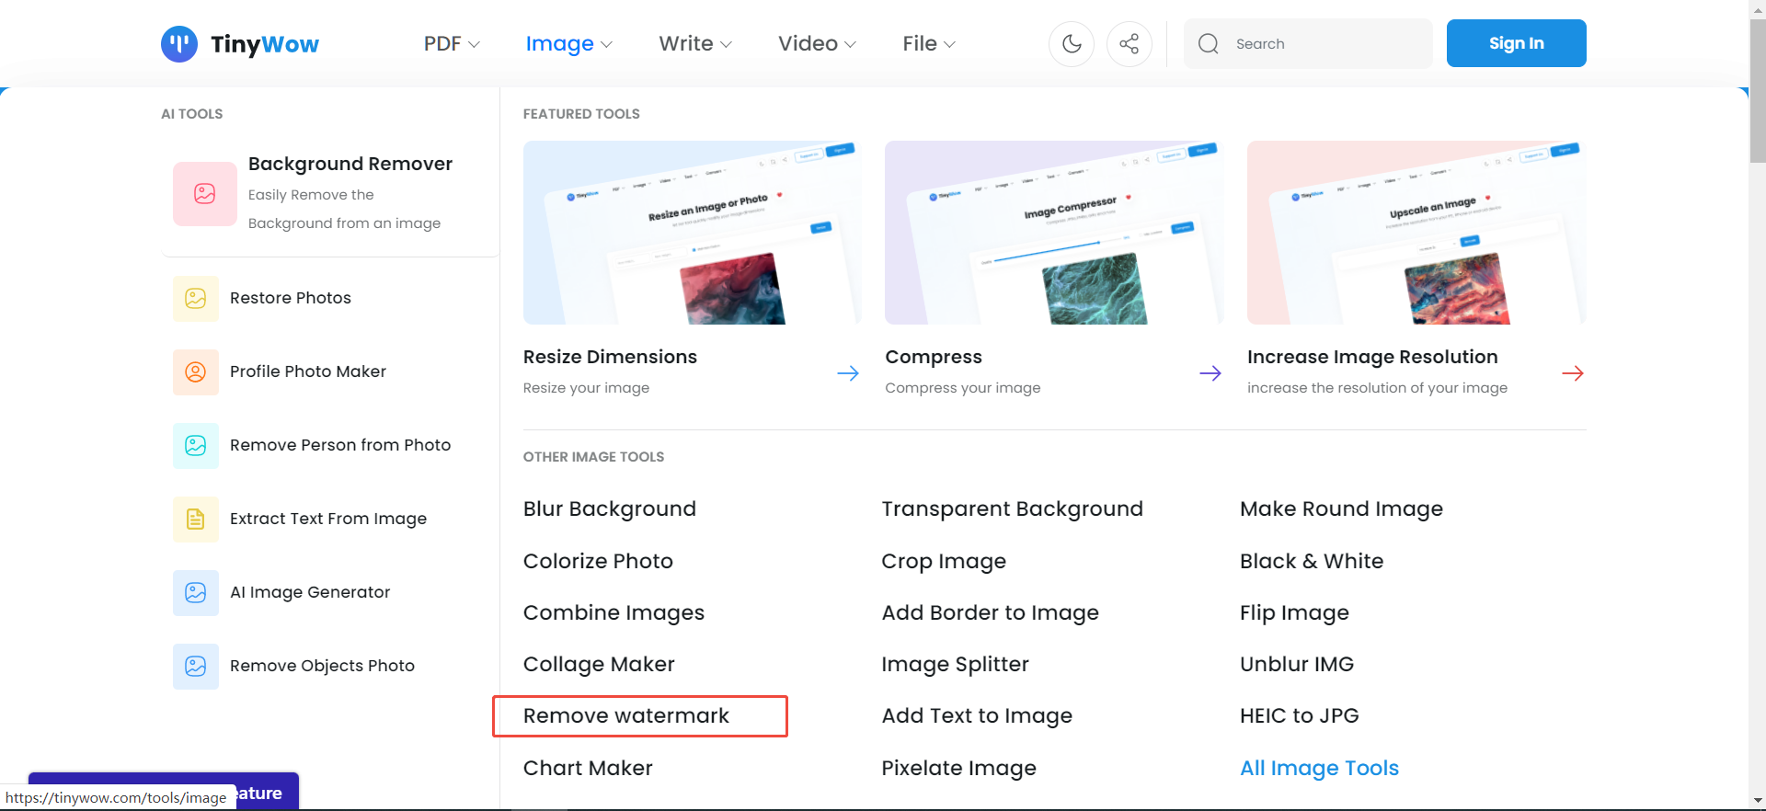Toggle dark mode with the moon icon
This screenshot has height=811, width=1766.
point(1072,44)
